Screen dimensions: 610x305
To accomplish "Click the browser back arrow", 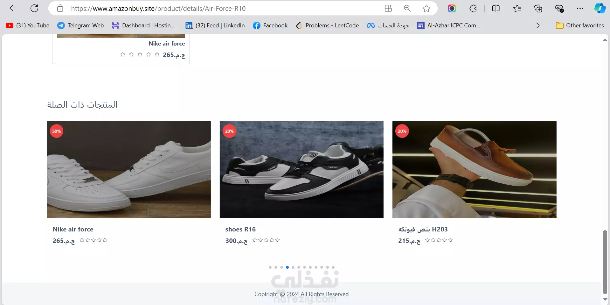I will (x=13, y=8).
